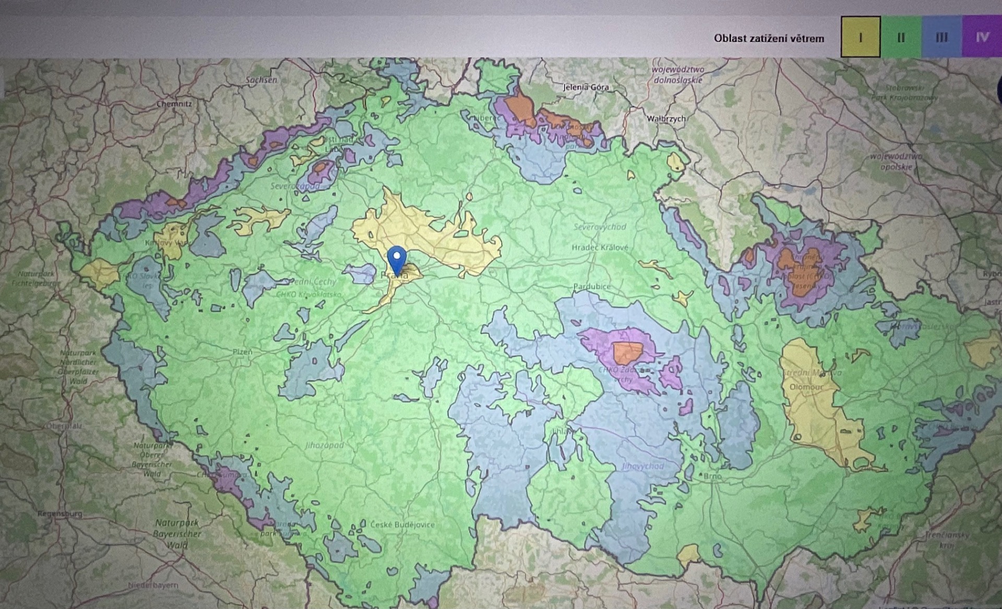Click the dark round button at right edge
Viewport: 1002px width, 609px height.
[x=999, y=89]
